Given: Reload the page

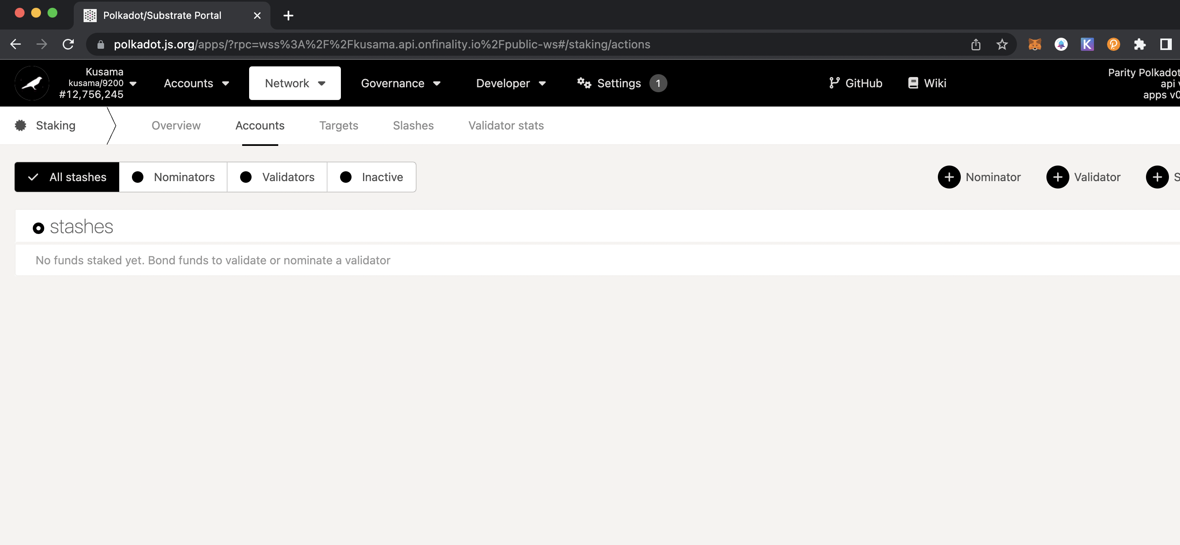Looking at the screenshot, I should pos(68,44).
